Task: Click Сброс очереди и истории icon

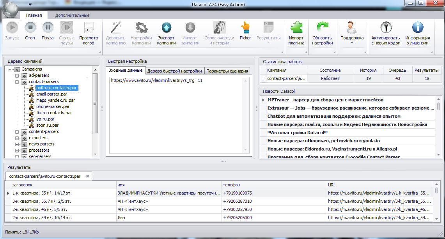Action: point(219,28)
